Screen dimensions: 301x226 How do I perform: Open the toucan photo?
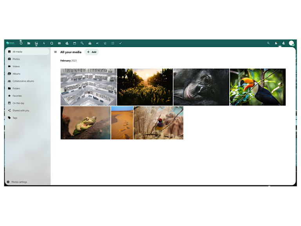click(x=258, y=87)
